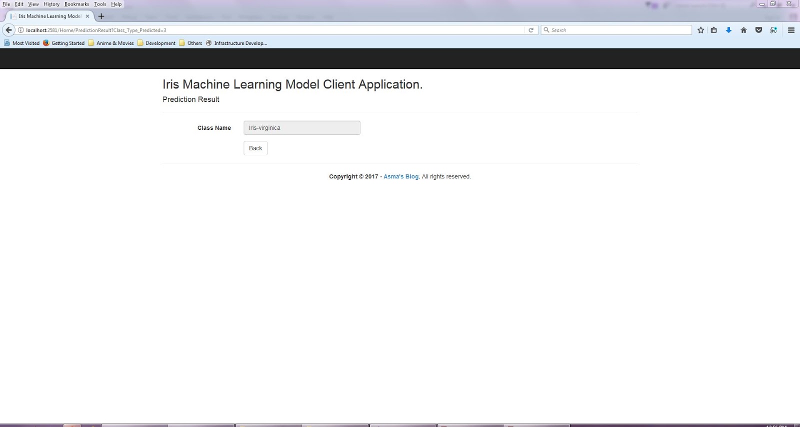Open the Others bookmark folder
This screenshot has width=800, height=427.
(x=190, y=43)
